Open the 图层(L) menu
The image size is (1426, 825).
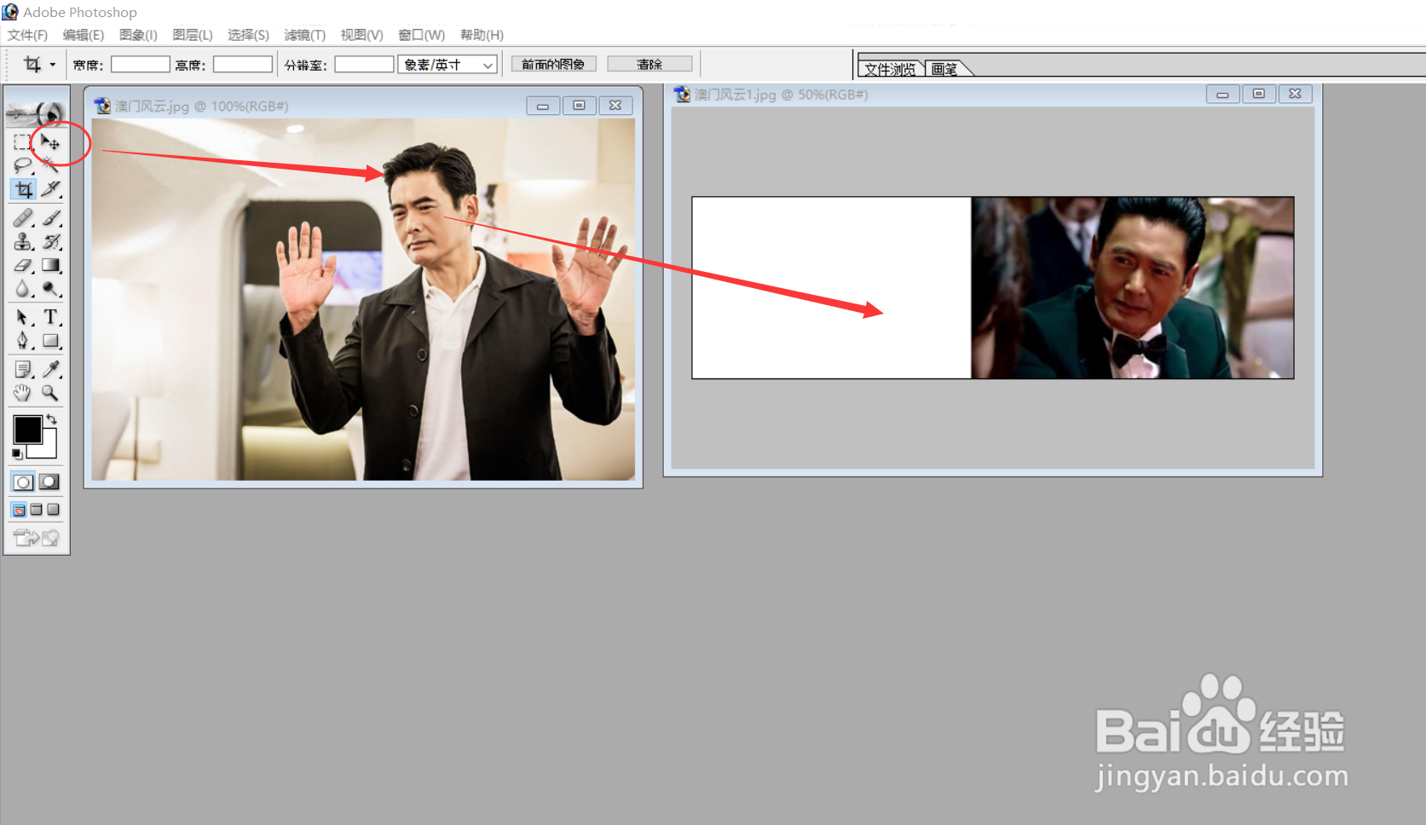point(193,35)
